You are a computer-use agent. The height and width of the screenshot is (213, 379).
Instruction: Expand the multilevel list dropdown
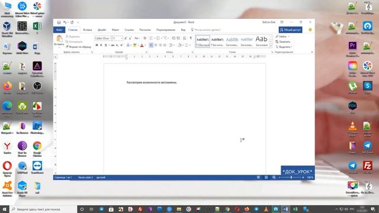click(169, 38)
